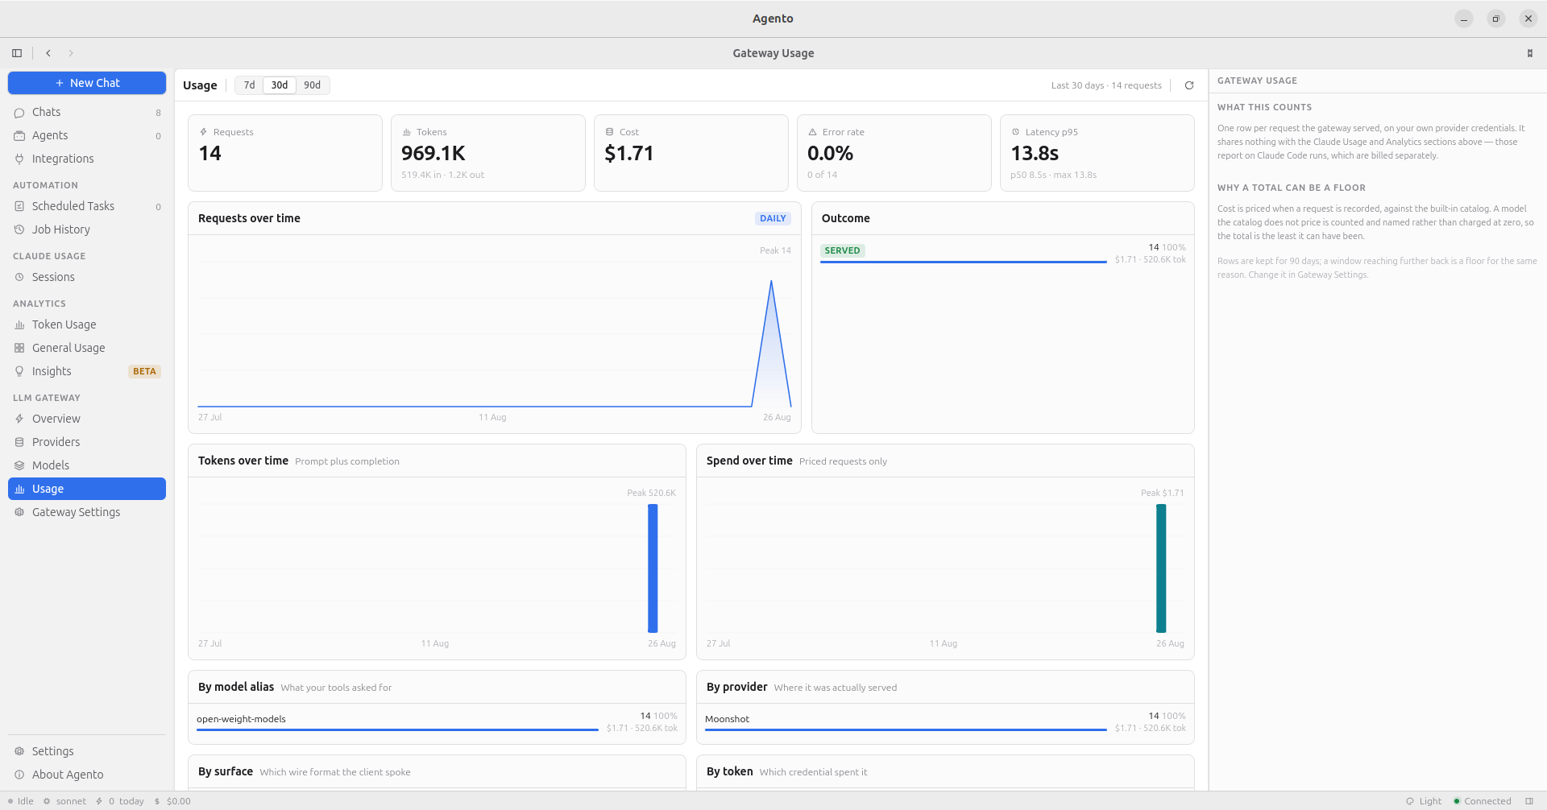Start a New Chat
This screenshot has width=1547, height=810.
87,83
